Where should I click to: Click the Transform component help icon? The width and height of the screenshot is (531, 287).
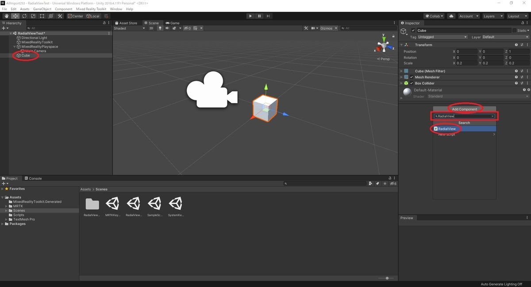[x=516, y=45]
